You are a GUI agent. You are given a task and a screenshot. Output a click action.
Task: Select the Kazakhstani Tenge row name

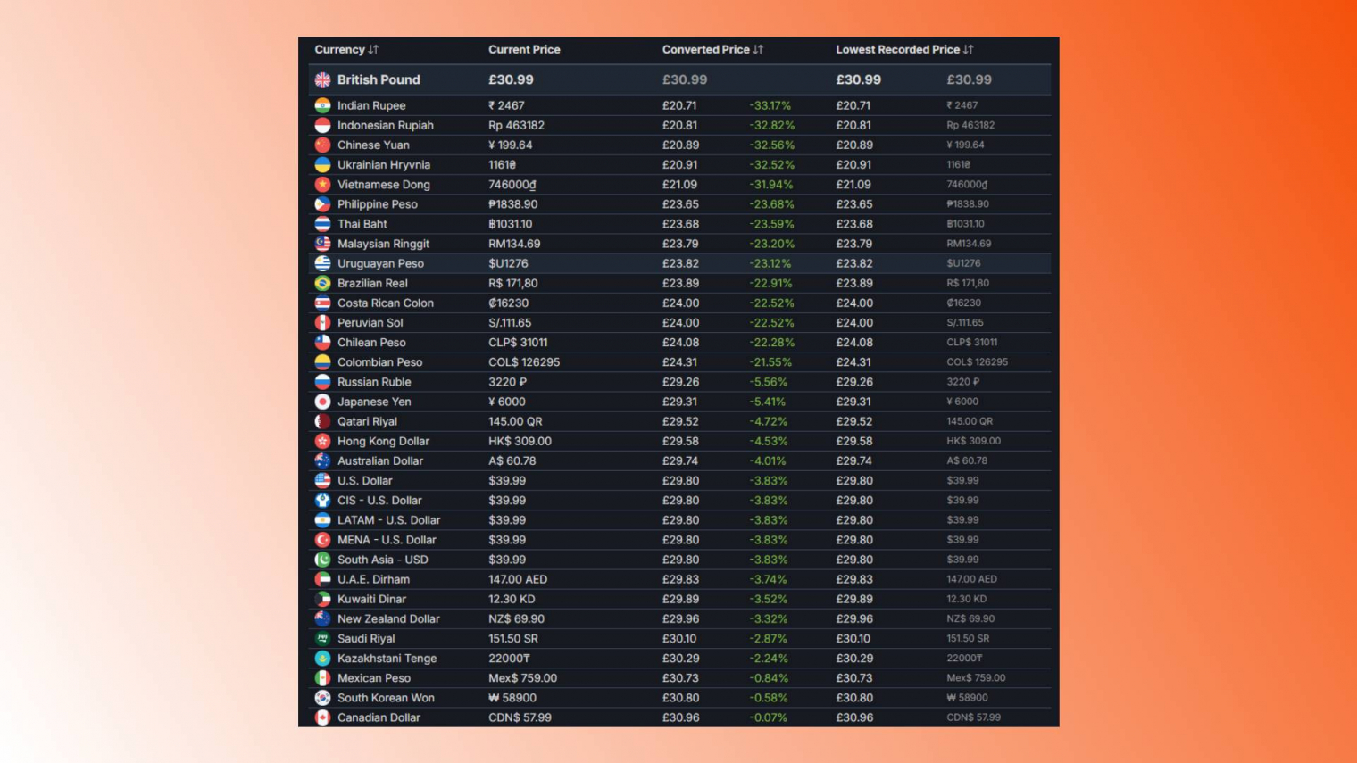pos(387,659)
